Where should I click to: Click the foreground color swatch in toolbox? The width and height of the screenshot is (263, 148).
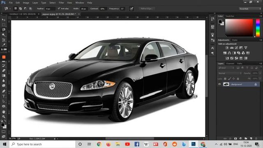click(2, 125)
